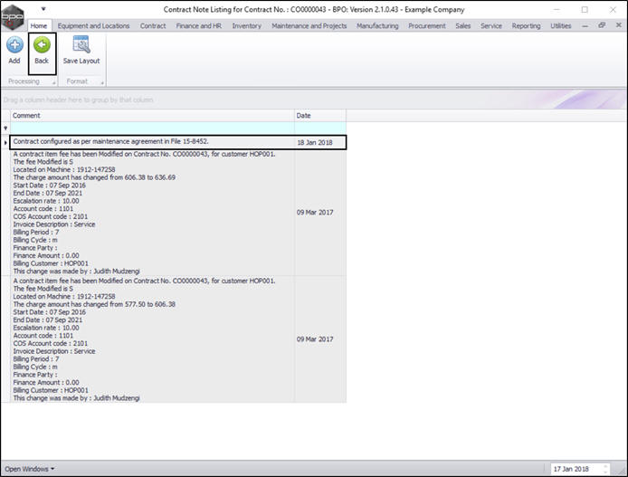Click the Save Layout icon

(x=81, y=44)
